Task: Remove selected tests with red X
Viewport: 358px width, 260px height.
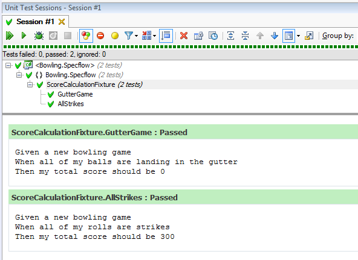Action: pos(184,36)
